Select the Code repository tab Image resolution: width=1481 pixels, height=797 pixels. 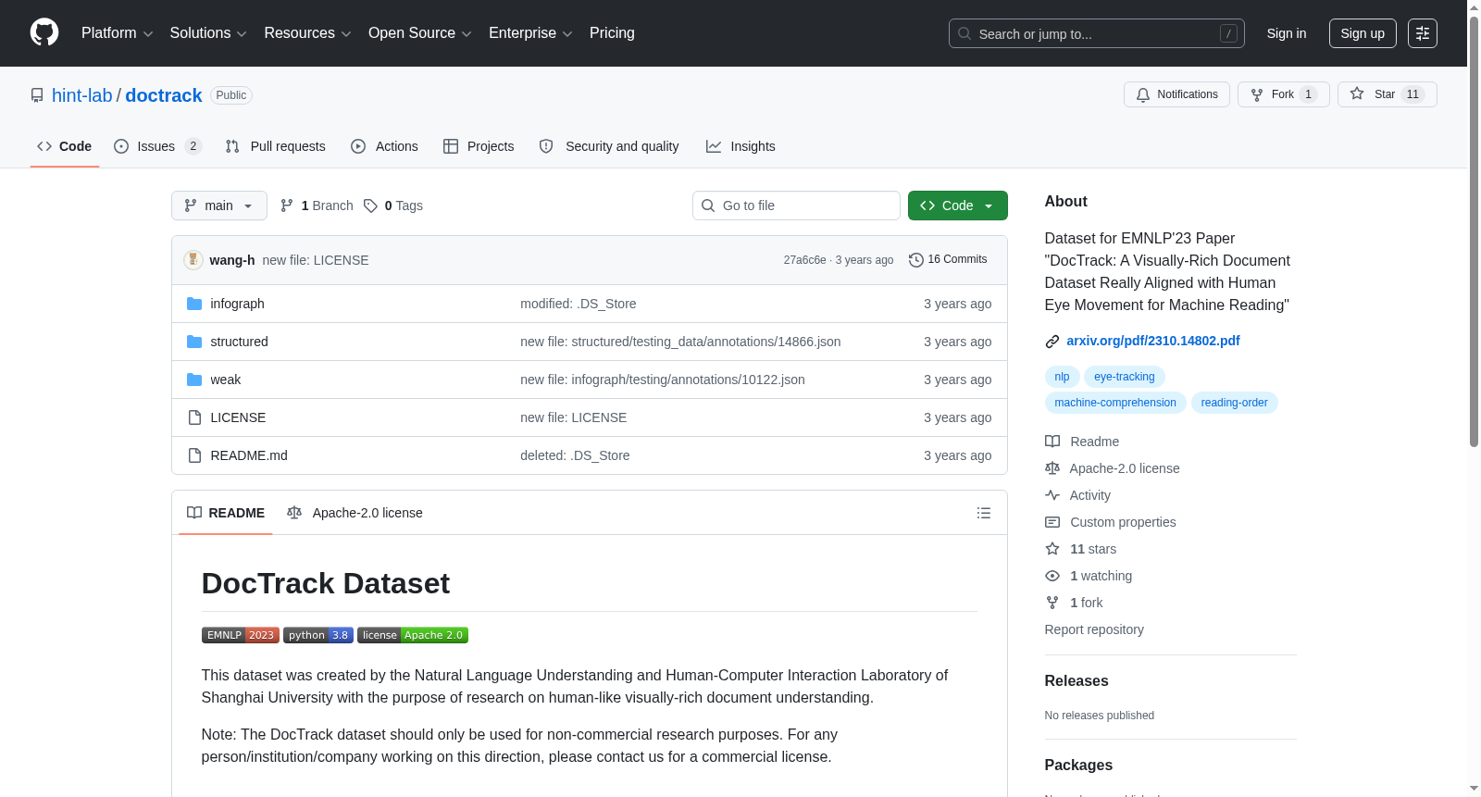(x=65, y=146)
